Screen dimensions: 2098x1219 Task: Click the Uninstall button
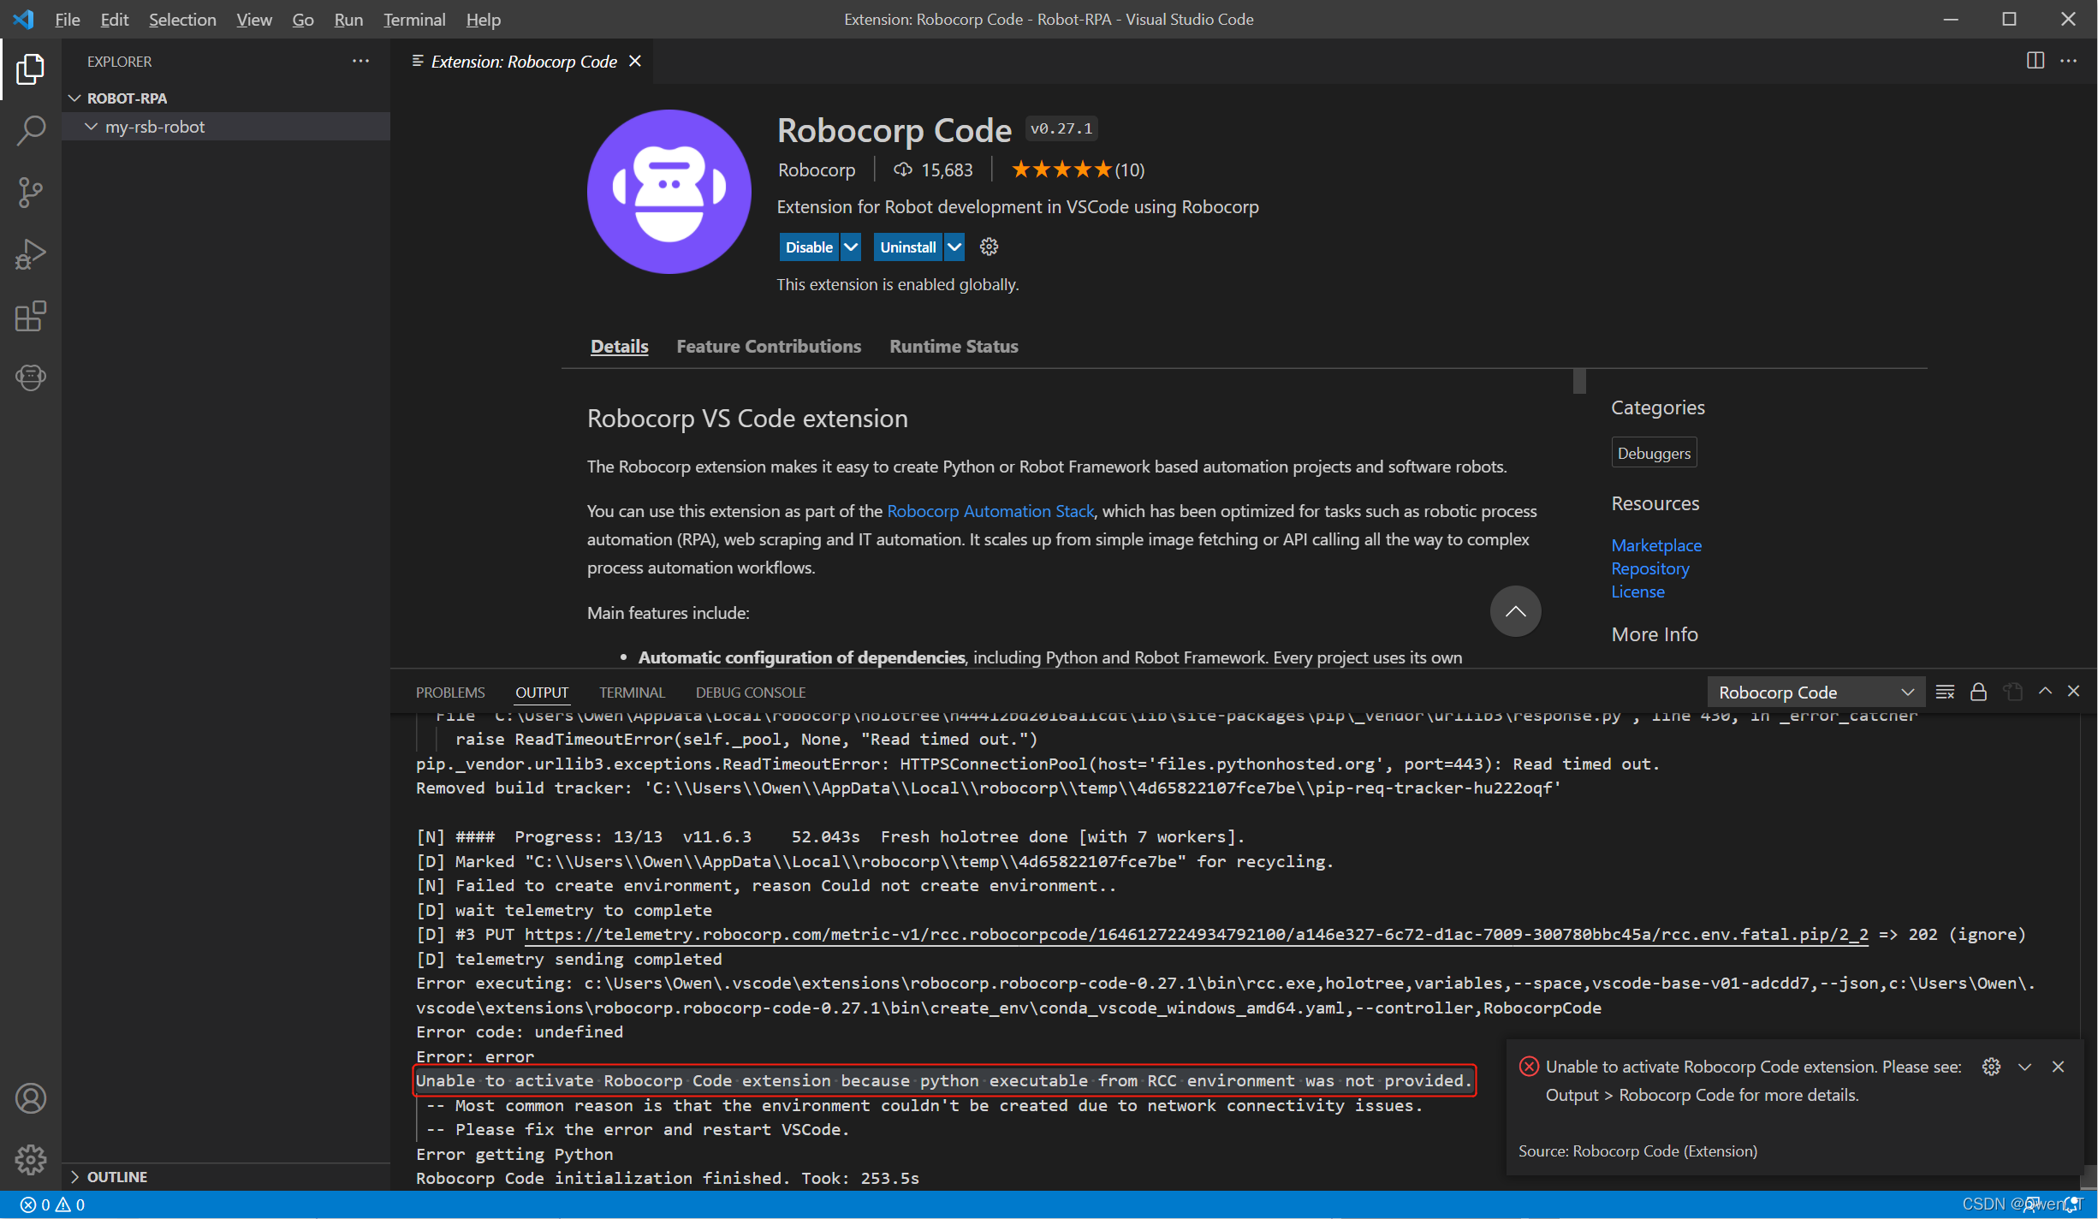(x=907, y=247)
